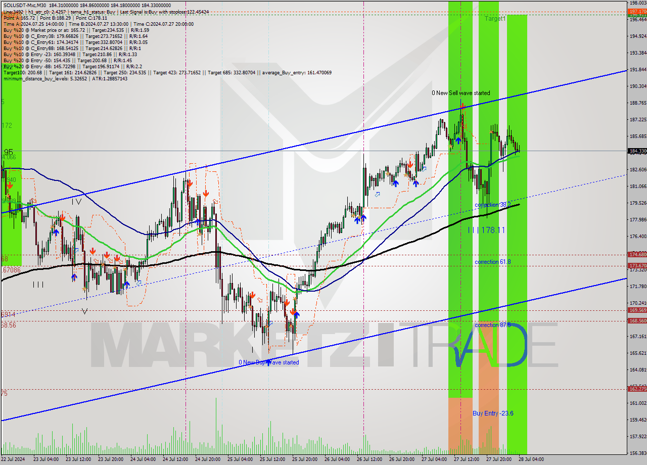Click the 176.400 value on price axis
This screenshot has height=465, width=647.
coord(637,237)
